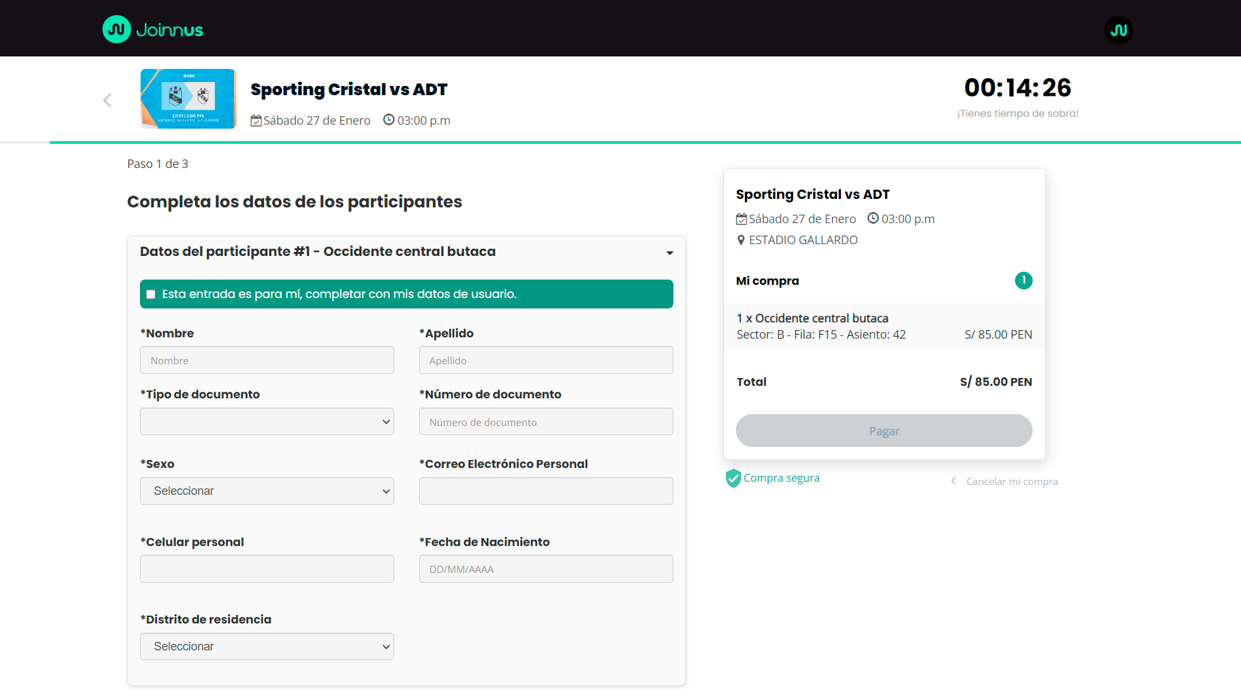The width and height of the screenshot is (1241, 697).
Task: Open the Tipo de documento dropdown
Action: pyautogui.click(x=267, y=421)
